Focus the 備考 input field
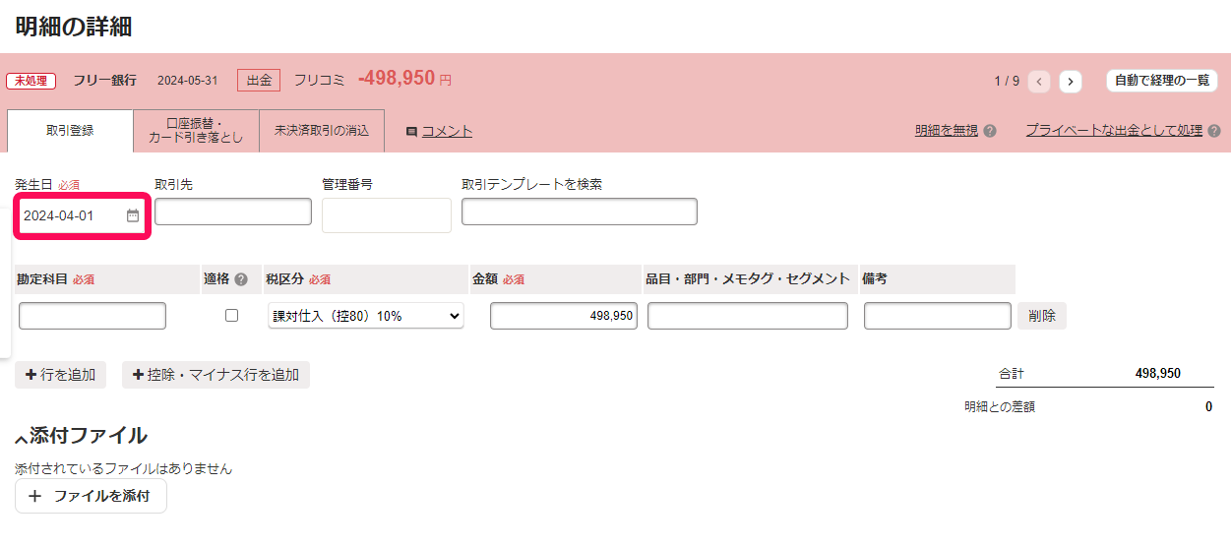Viewport: 1231px width, 547px height. point(938,316)
